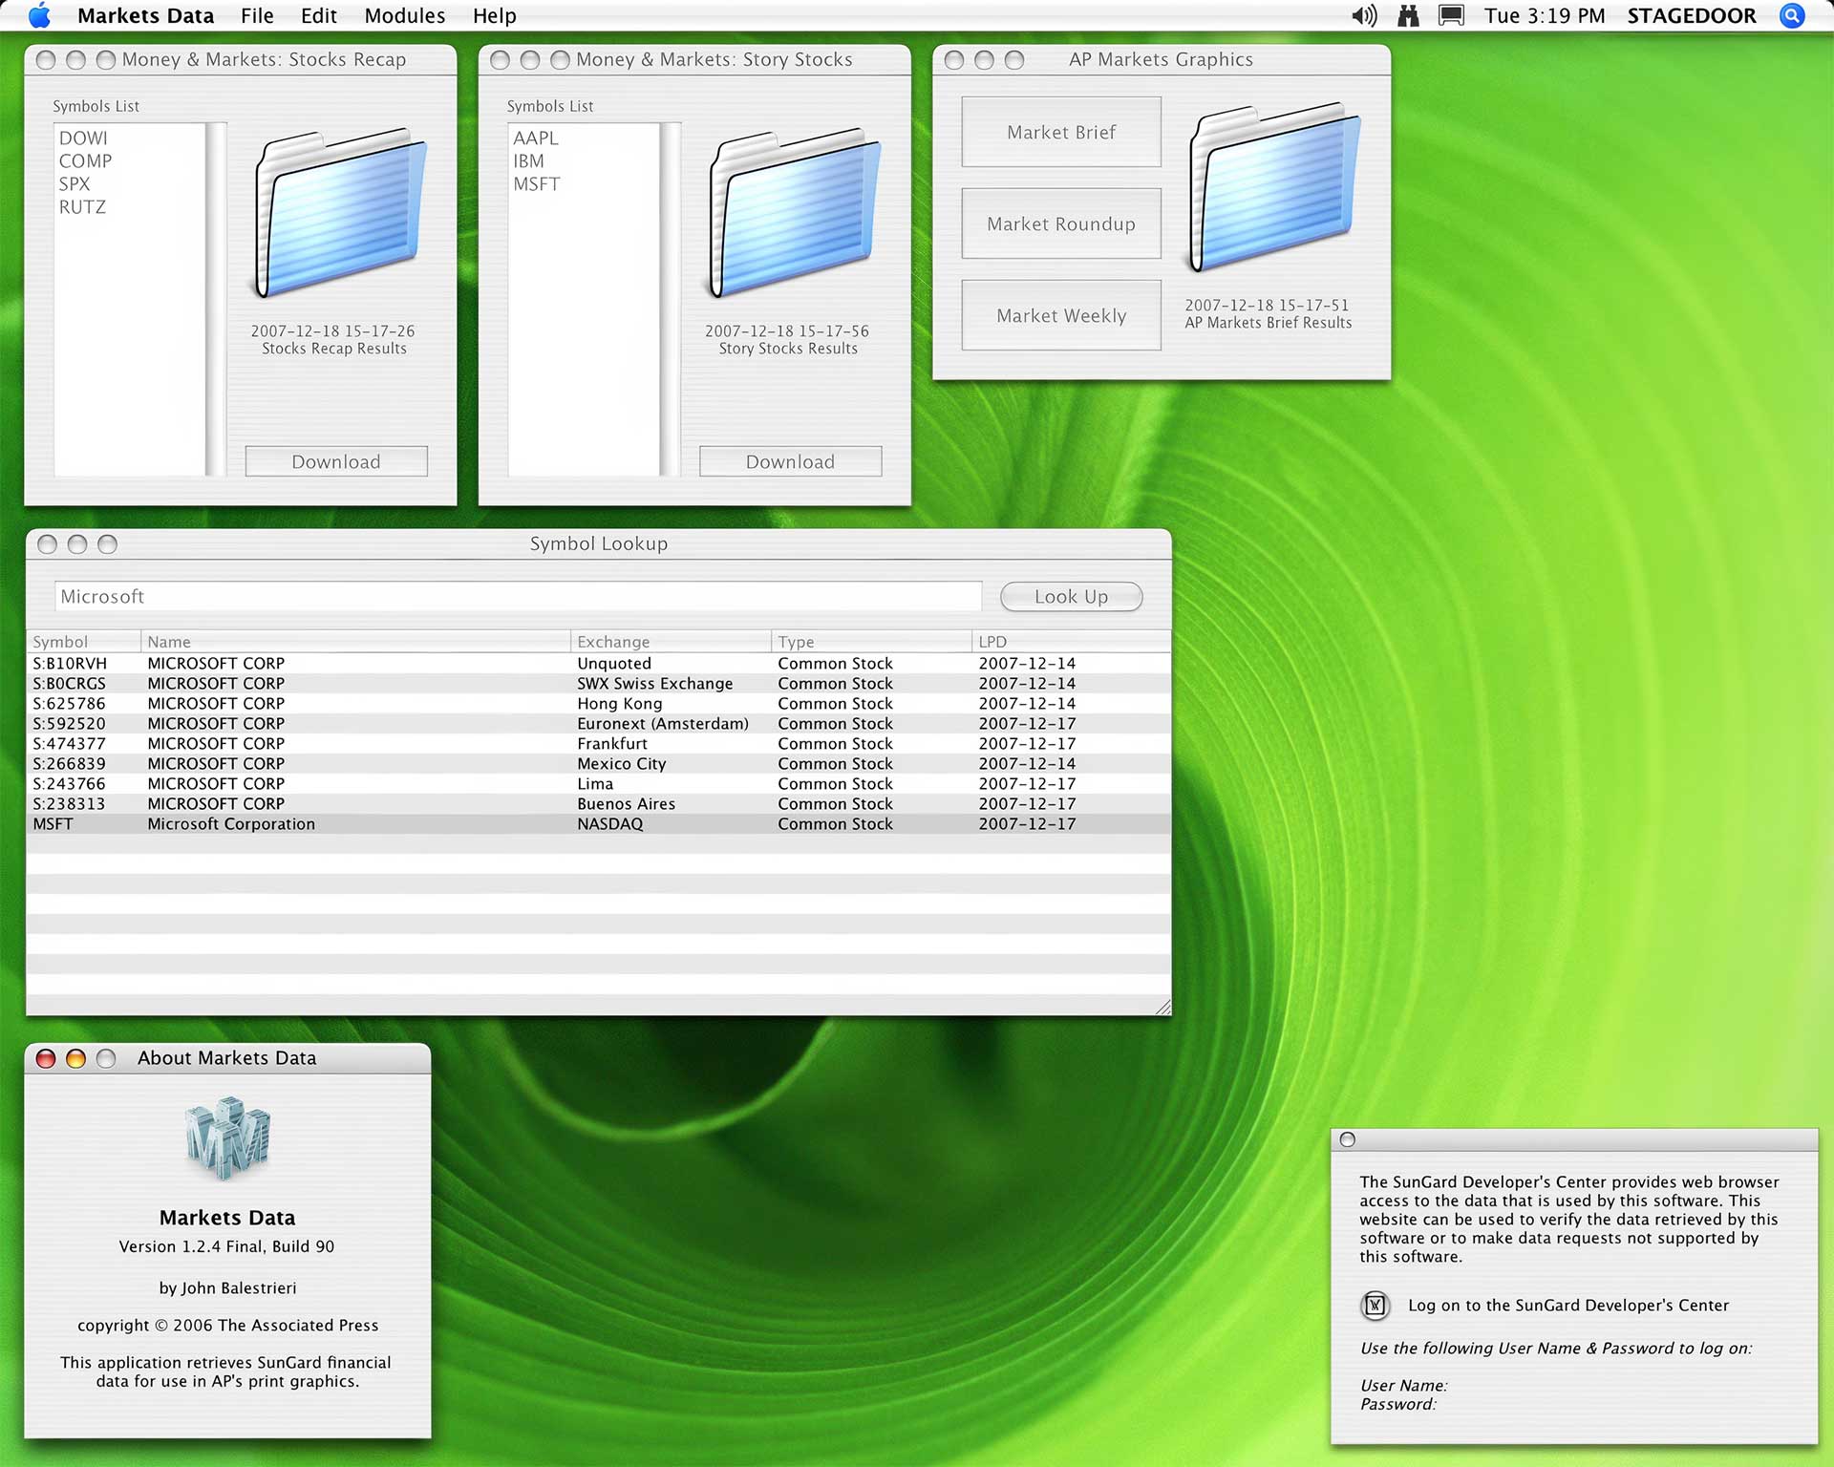The width and height of the screenshot is (1834, 1467).
Task: Click the Markets Data app logo in About window
Action: point(227,1137)
